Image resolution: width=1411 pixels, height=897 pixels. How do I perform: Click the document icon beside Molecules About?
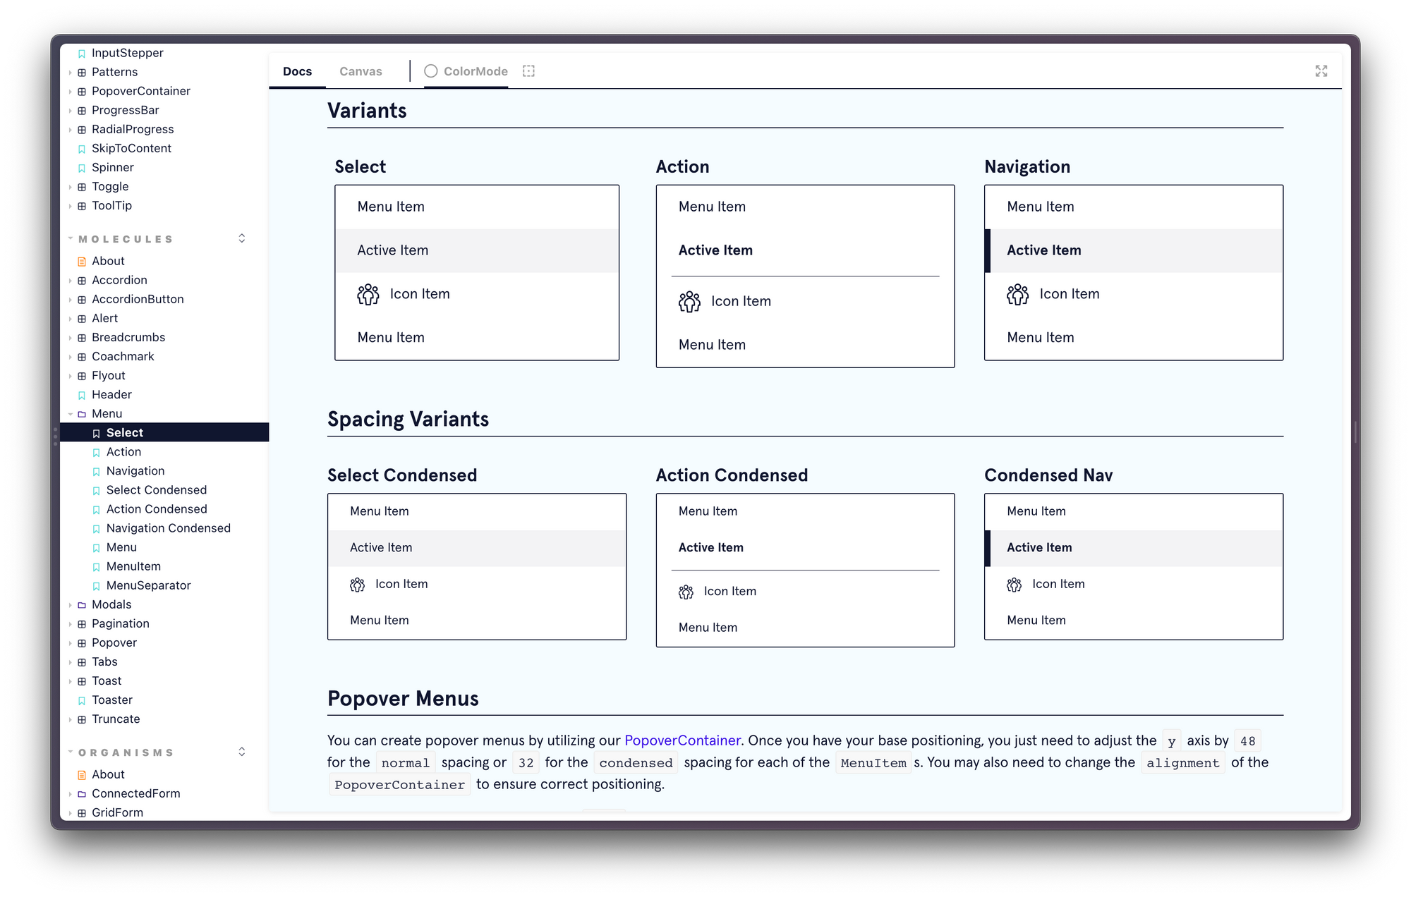pyautogui.click(x=82, y=262)
